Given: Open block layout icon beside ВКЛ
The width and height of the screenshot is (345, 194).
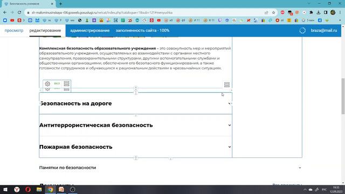Looking at the screenshot, I should (x=66, y=84).
